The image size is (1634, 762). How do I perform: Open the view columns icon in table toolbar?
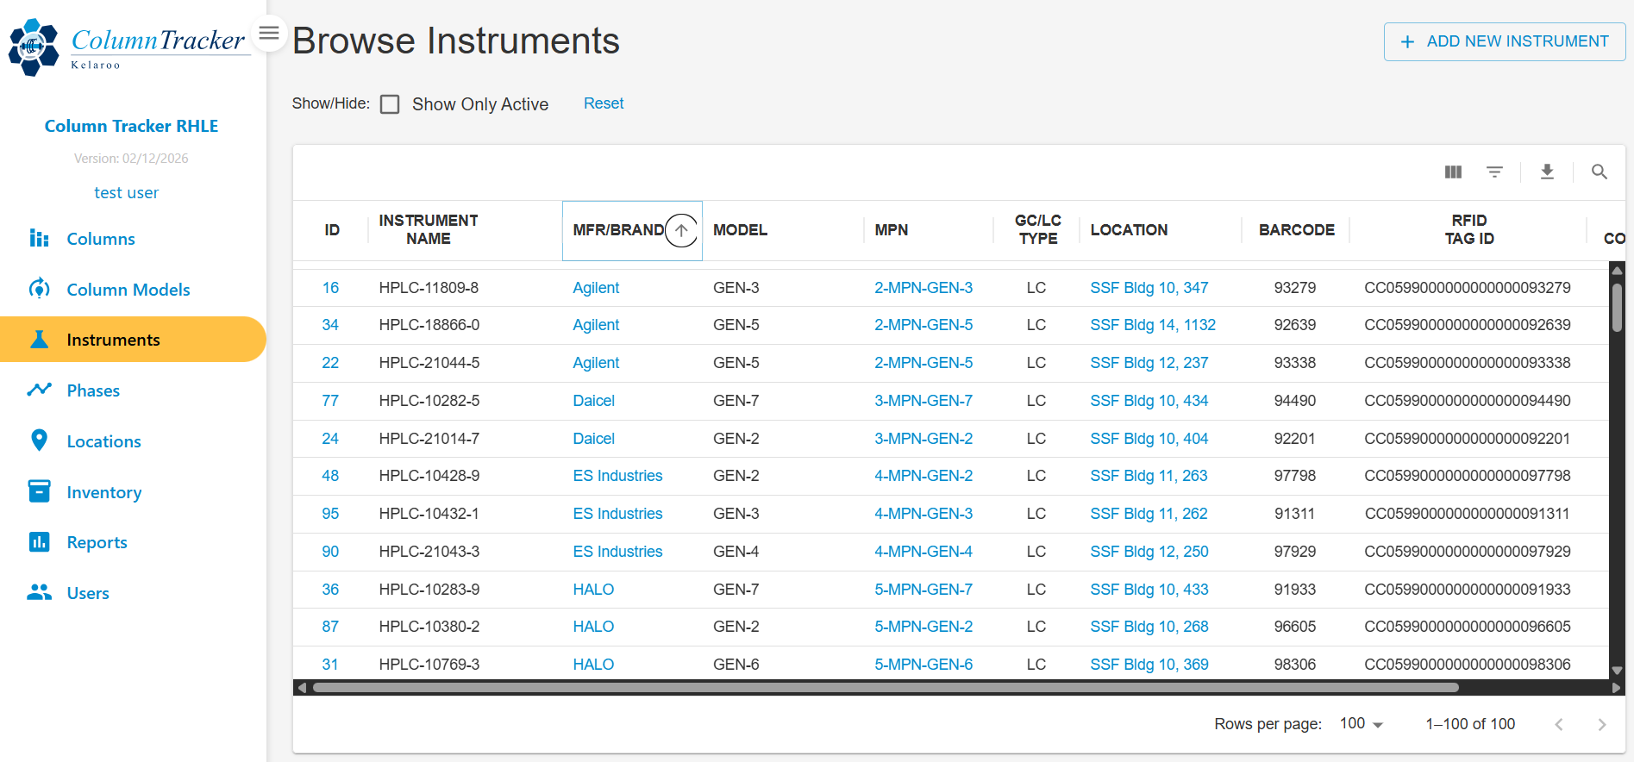[1453, 172]
